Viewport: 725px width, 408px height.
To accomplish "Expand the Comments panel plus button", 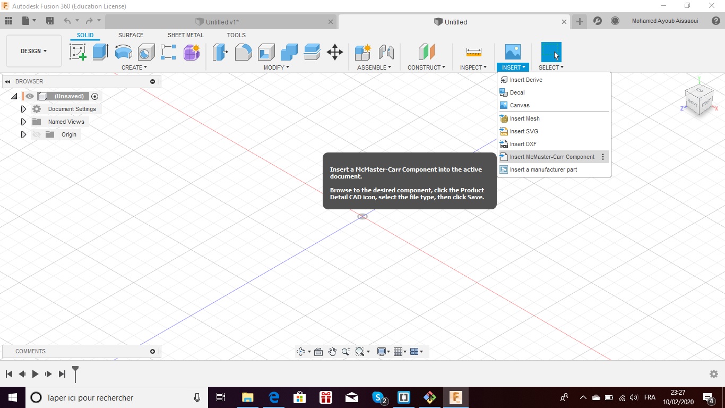I will coord(152,351).
